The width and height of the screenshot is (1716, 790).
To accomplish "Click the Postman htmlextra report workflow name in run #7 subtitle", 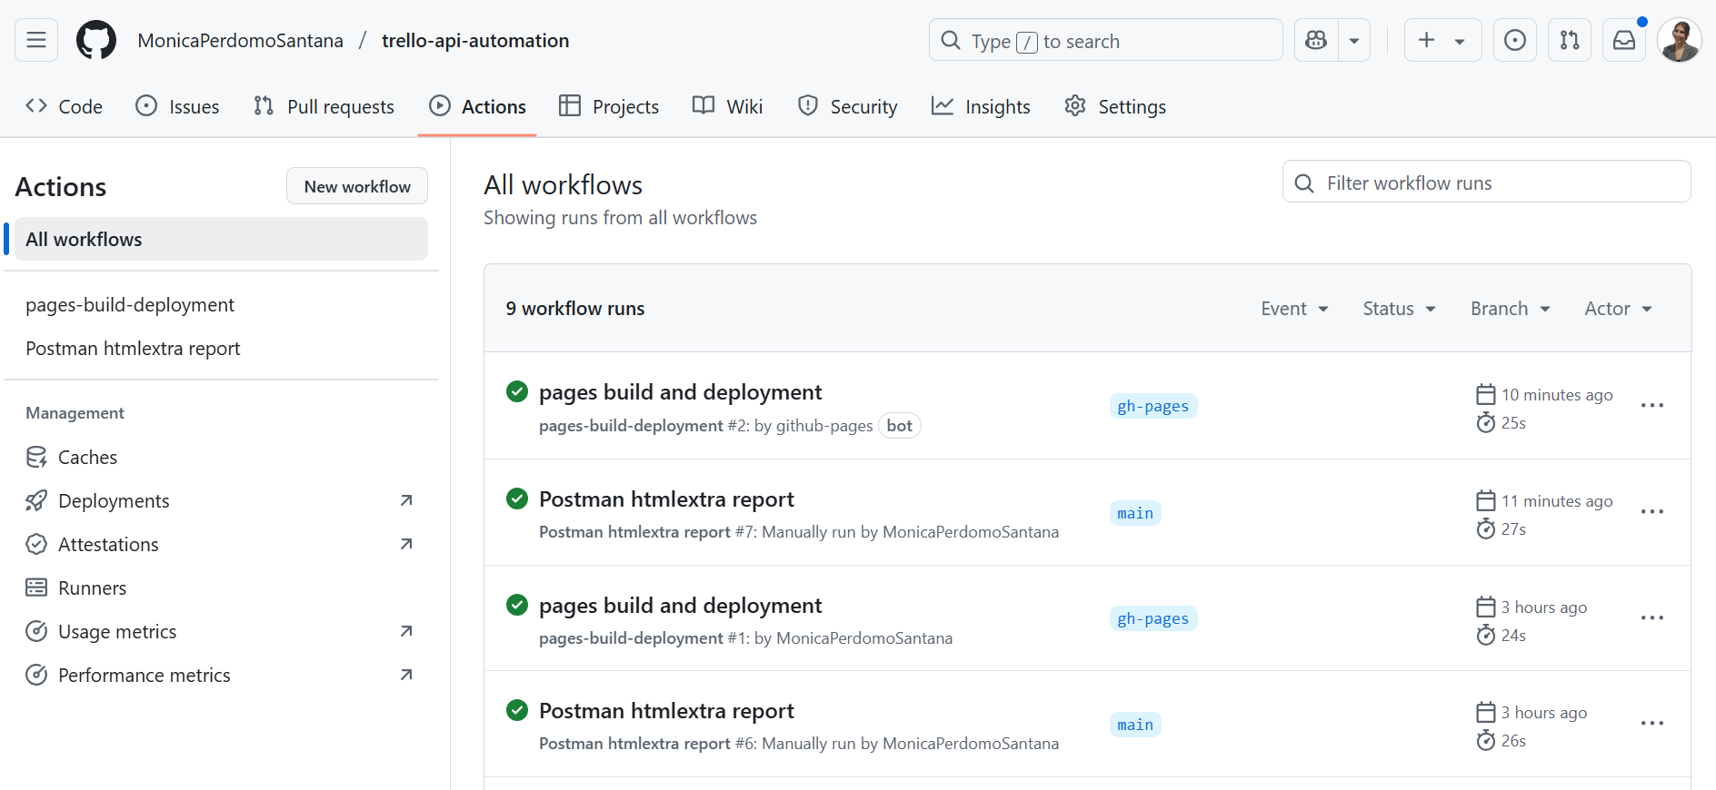I will tap(634, 532).
